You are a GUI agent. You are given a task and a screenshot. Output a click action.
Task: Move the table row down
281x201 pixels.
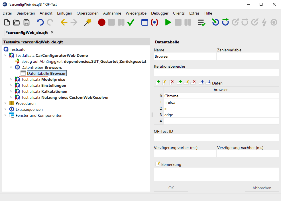click(208, 82)
